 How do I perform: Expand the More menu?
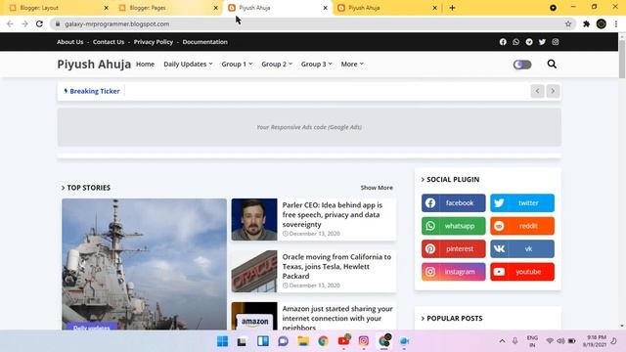pos(352,64)
